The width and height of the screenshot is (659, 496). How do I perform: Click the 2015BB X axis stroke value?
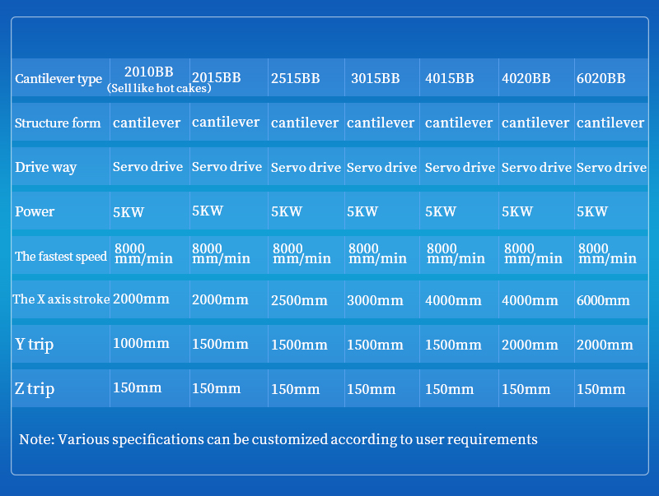tap(220, 299)
